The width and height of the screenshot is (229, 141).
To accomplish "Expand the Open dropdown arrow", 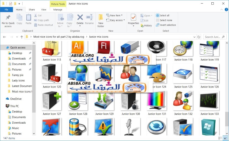I will pos(152,16).
